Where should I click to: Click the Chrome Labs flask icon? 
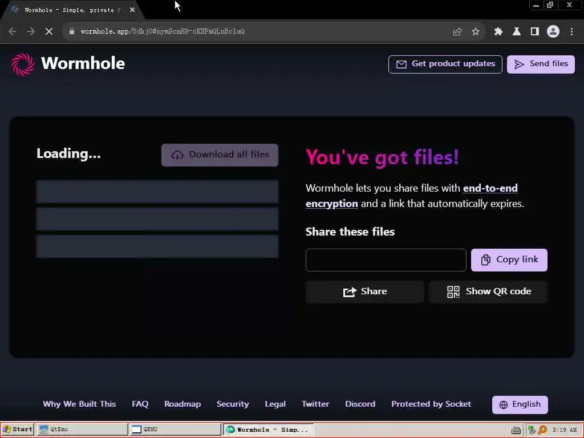click(x=517, y=32)
